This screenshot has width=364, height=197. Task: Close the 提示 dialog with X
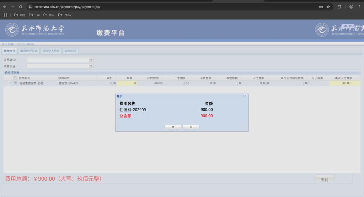pos(245,96)
